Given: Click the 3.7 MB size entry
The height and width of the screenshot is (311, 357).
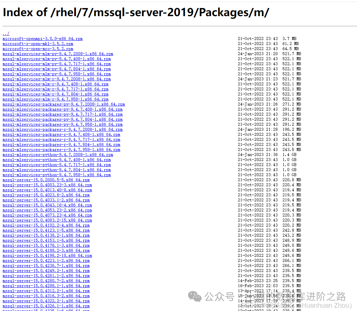Looking at the screenshot, I should (289, 39).
